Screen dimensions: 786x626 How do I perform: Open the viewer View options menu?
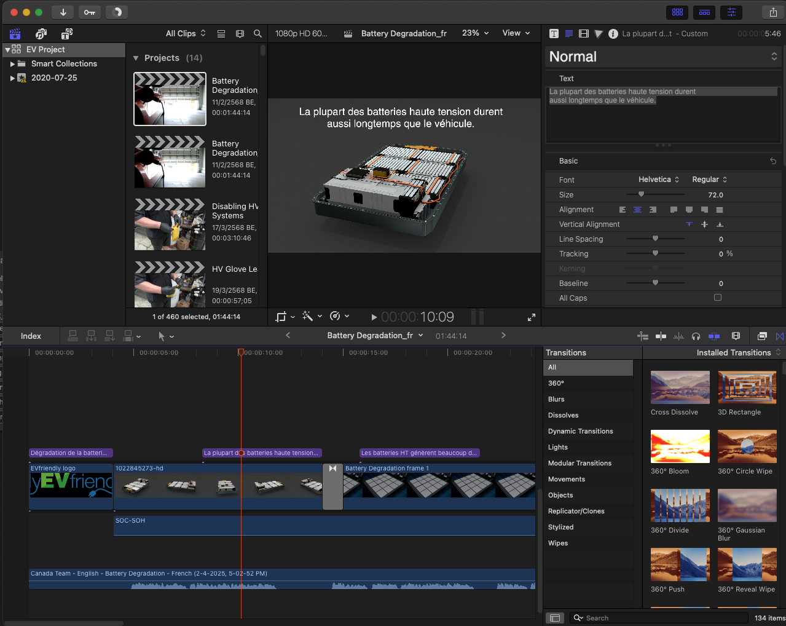[x=516, y=33]
